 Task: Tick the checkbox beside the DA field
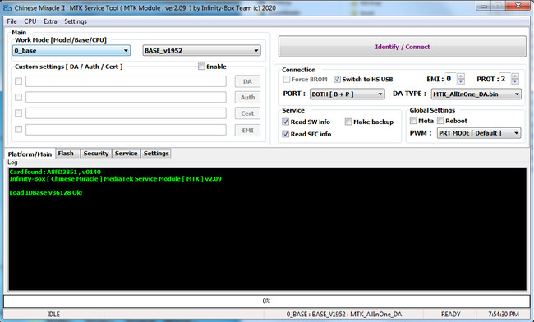[x=18, y=81]
